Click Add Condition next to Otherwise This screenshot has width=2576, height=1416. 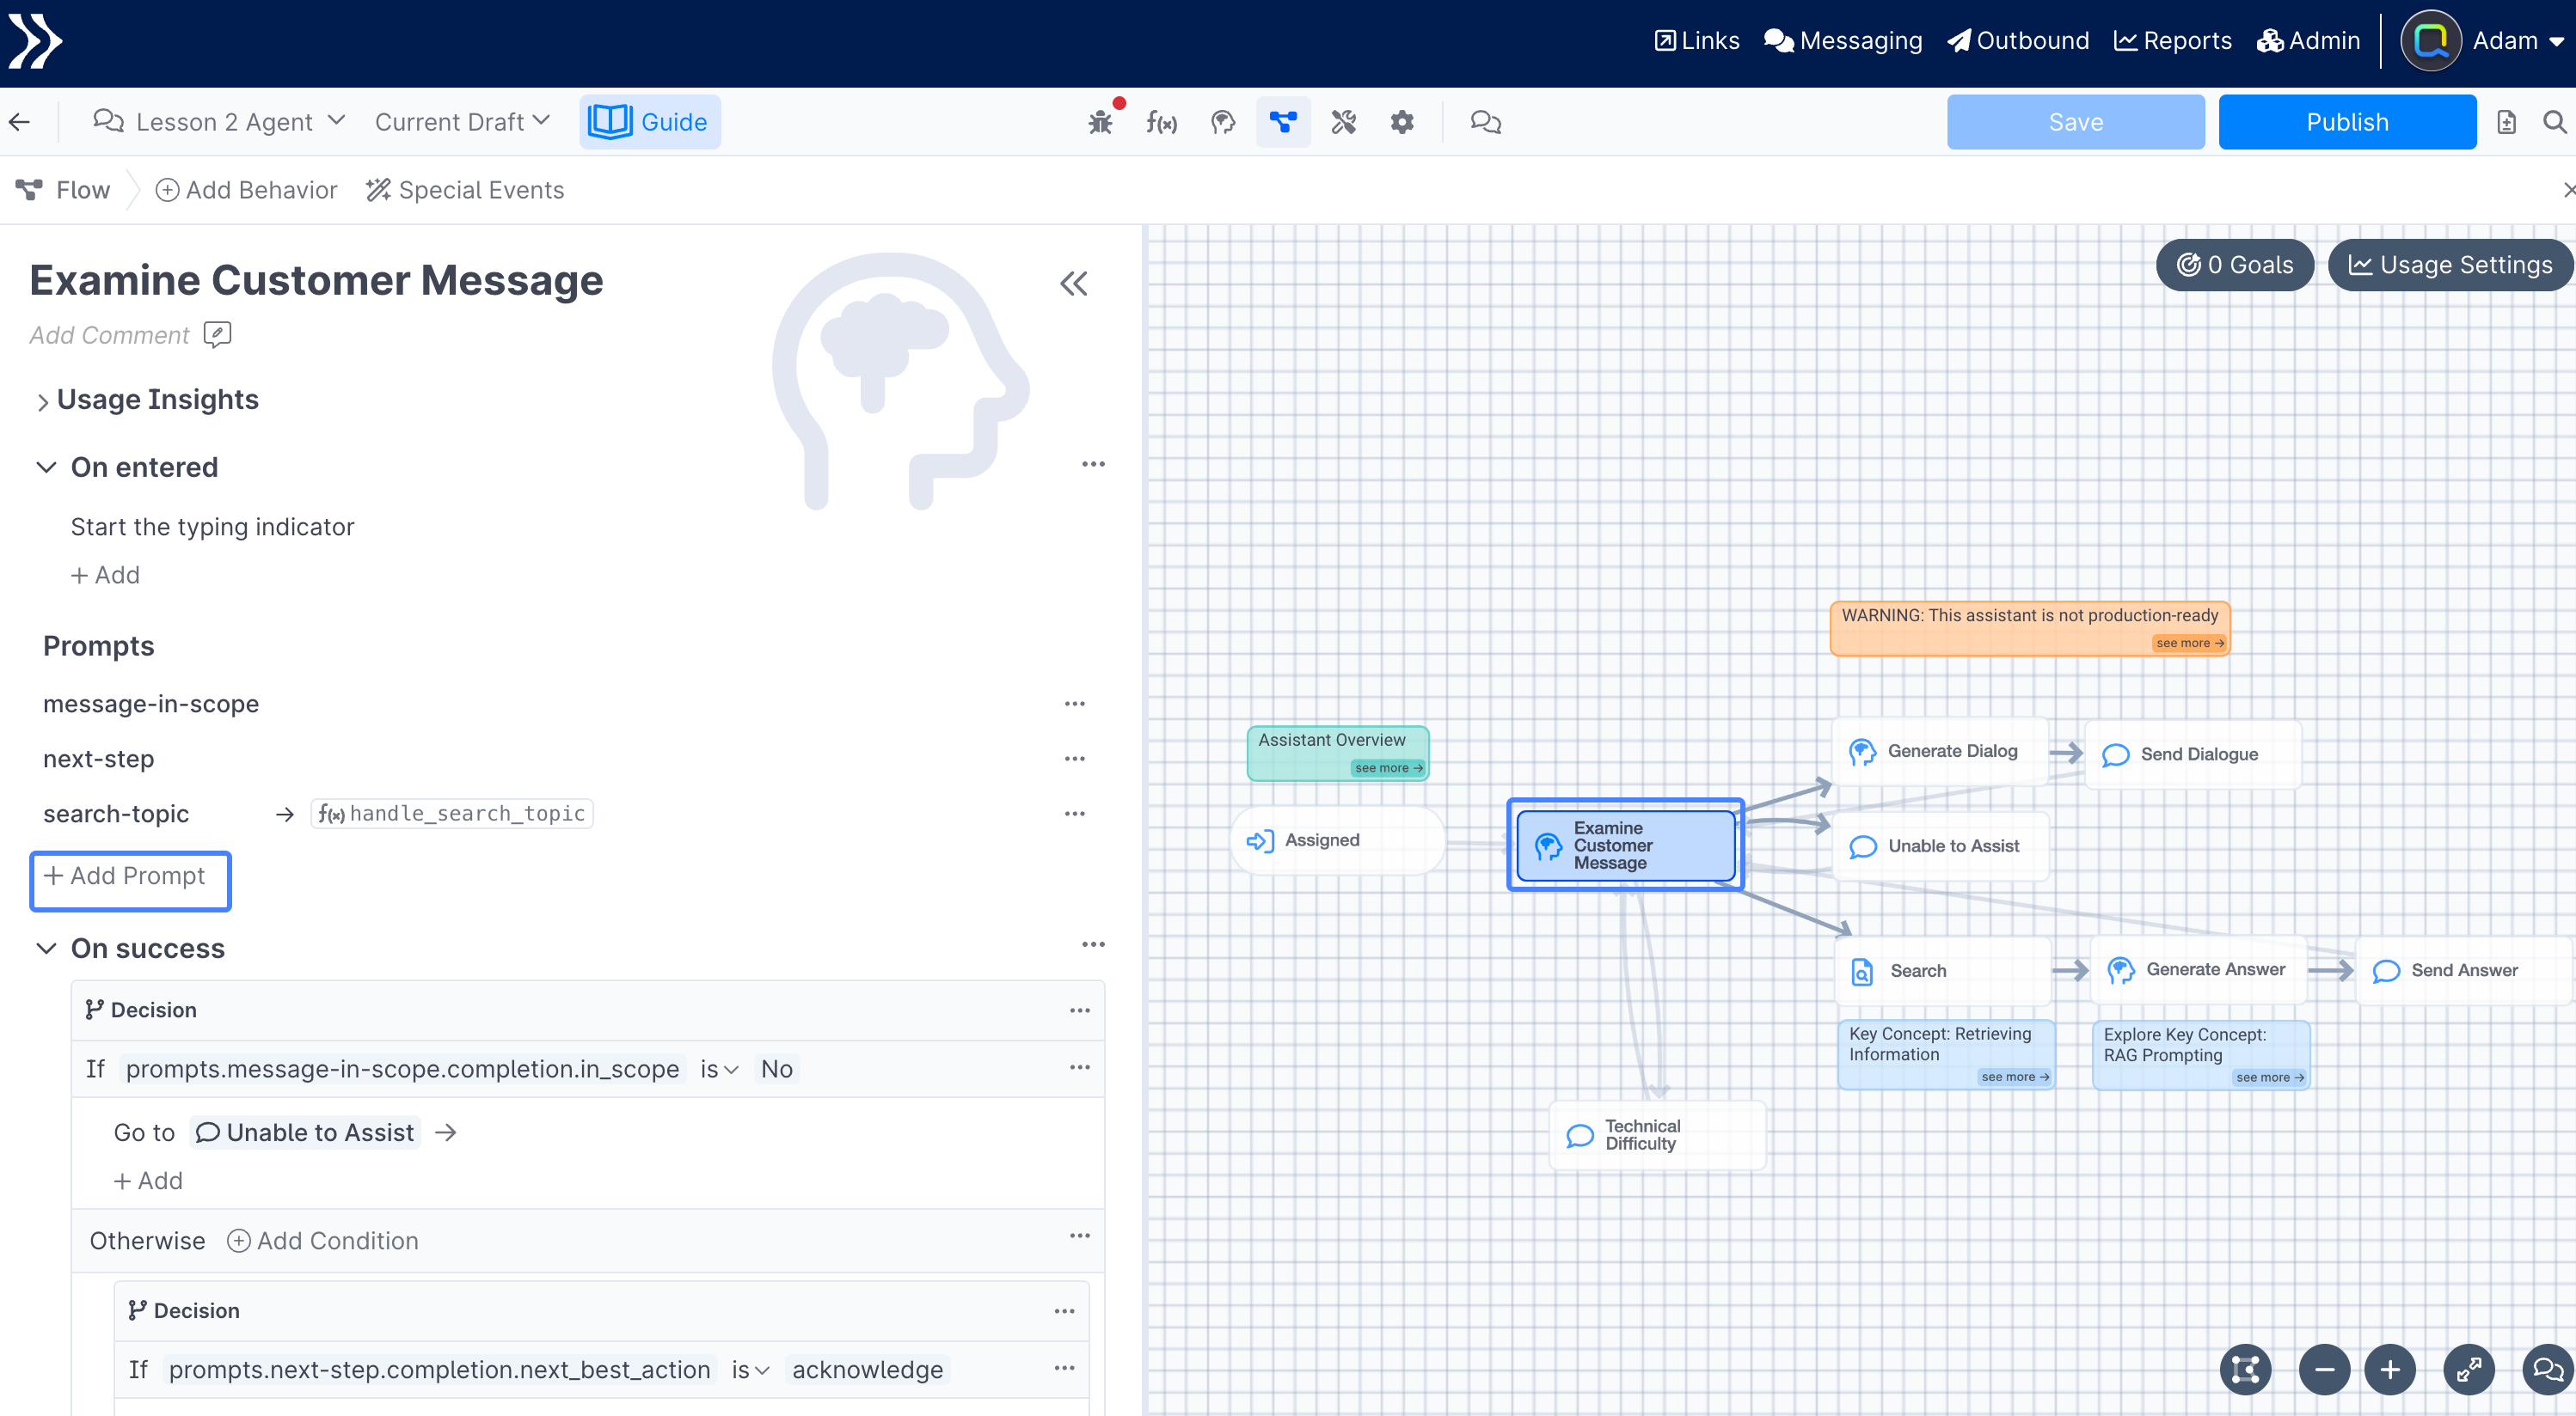click(x=323, y=1241)
